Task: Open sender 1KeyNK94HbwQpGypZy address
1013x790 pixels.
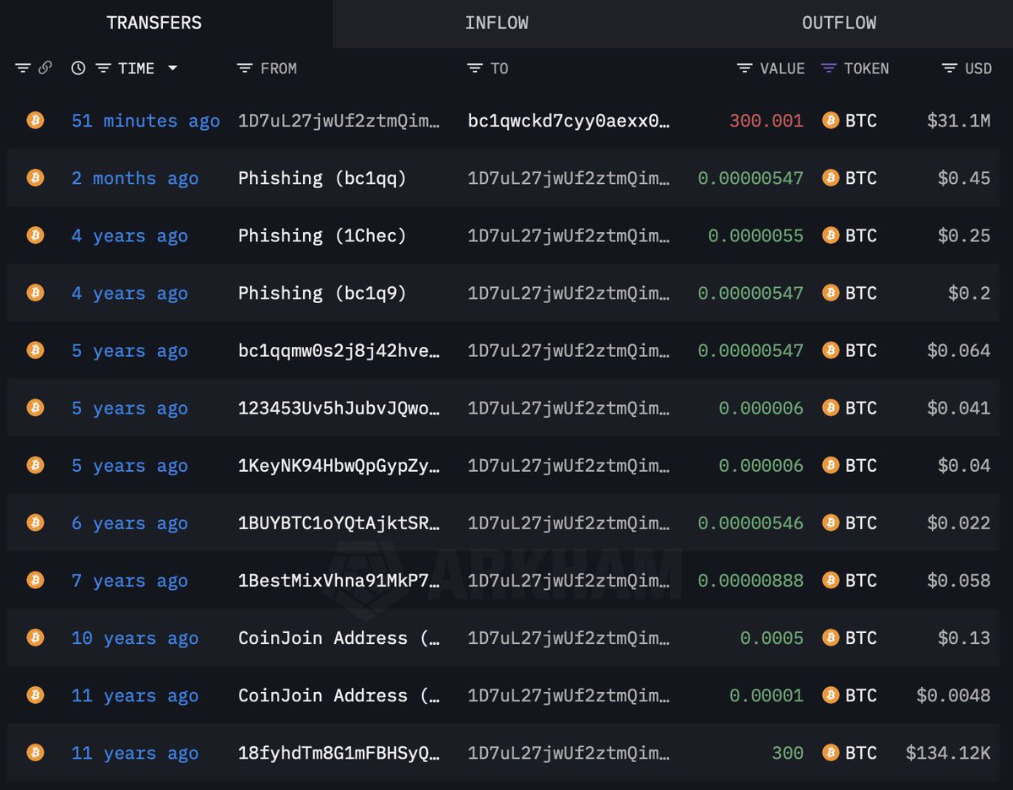Action: pos(339,465)
